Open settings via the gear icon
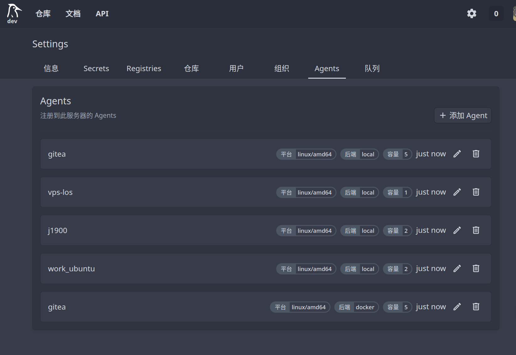Image resolution: width=516 pixels, height=355 pixels. click(x=471, y=13)
